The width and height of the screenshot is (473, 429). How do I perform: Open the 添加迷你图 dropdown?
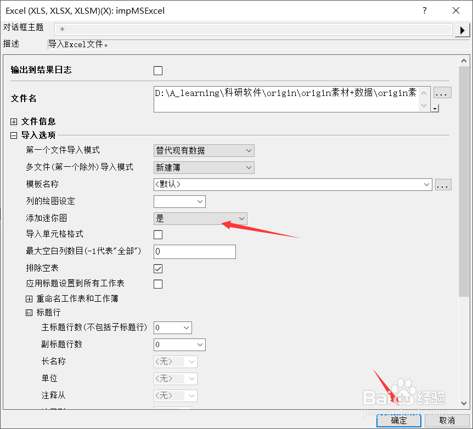click(200, 218)
